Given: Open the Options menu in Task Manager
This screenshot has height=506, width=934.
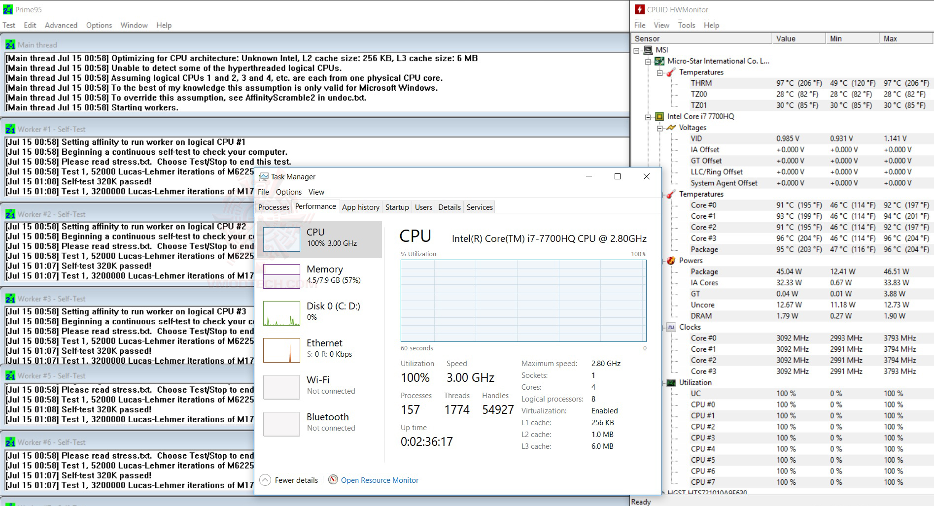Looking at the screenshot, I should click(x=289, y=192).
